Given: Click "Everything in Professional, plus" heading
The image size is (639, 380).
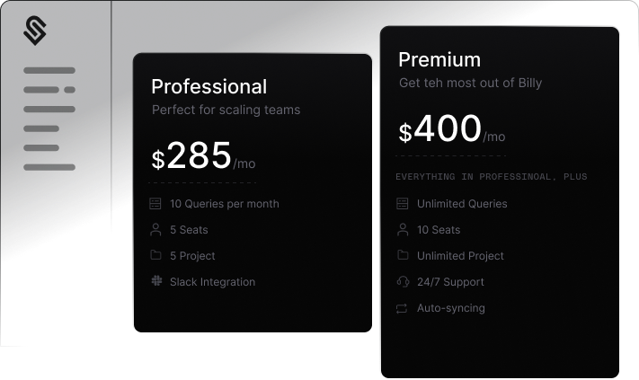Looking at the screenshot, I should pos(491,177).
